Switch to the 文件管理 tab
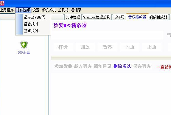 (73, 17)
